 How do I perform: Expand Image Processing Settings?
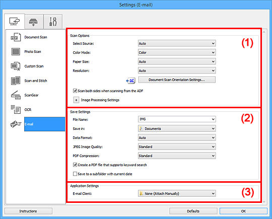tap(76, 100)
